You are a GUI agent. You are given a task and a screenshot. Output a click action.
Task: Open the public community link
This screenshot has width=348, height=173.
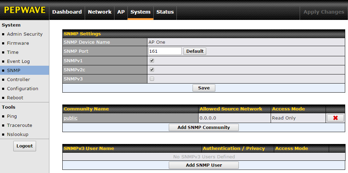(x=71, y=118)
